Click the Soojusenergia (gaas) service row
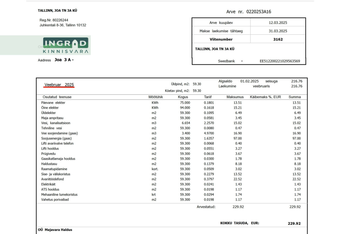The width and height of the screenshot is (352, 234). [x=56, y=139]
